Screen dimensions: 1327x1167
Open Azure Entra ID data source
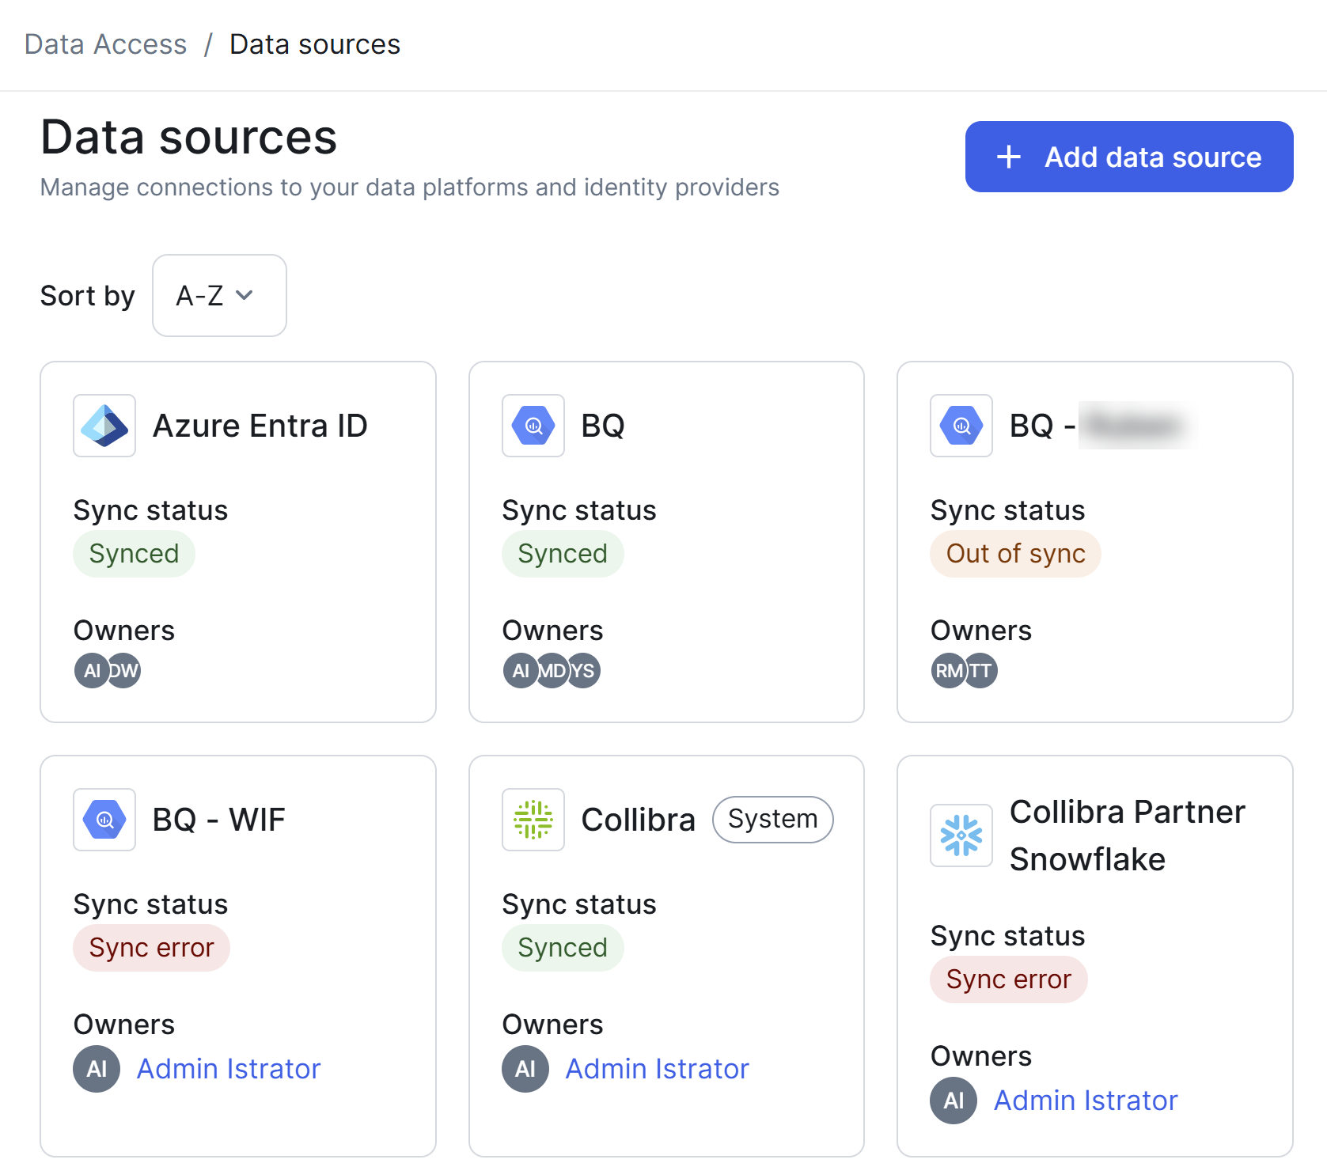(x=260, y=426)
